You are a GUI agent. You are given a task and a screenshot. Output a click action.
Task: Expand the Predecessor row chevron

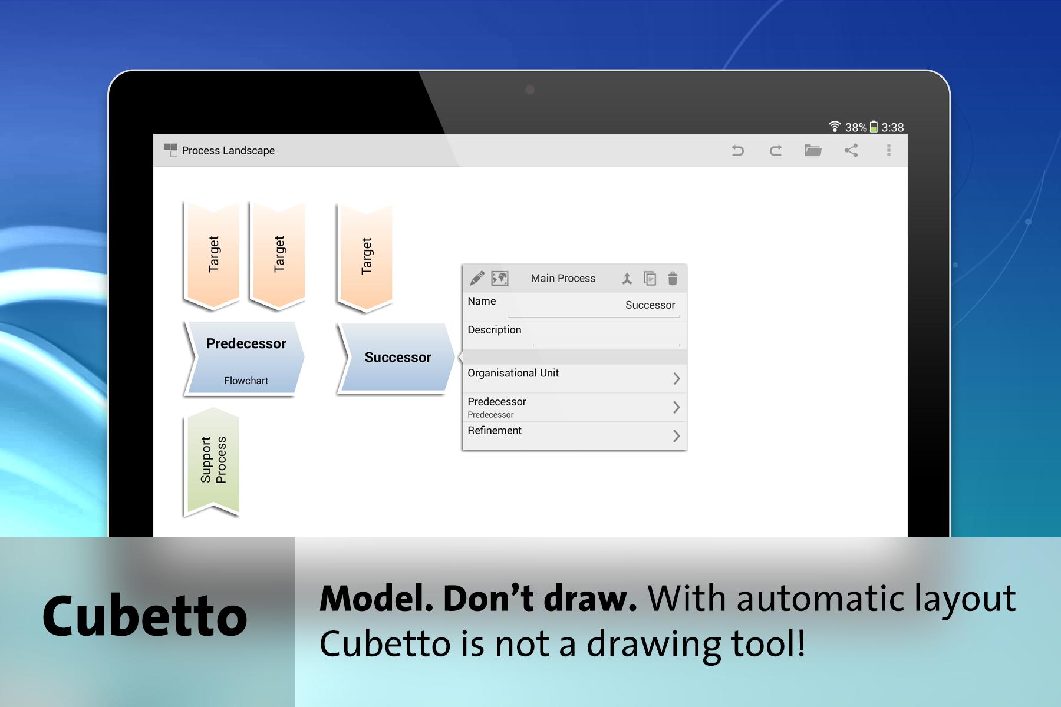(x=677, y=407)
